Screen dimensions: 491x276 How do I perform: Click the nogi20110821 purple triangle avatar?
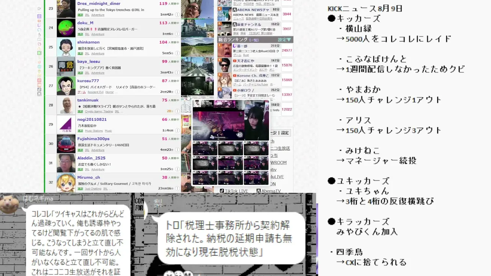point(66,125)
